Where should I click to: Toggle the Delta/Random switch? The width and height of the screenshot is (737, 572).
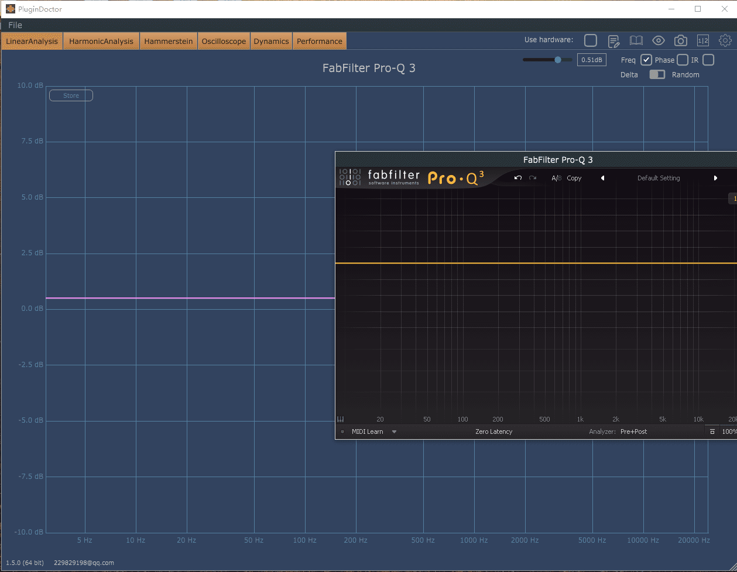coord(657,74)
